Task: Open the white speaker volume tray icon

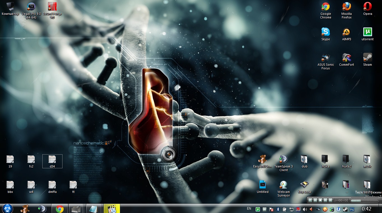Action: coord(305,209)
